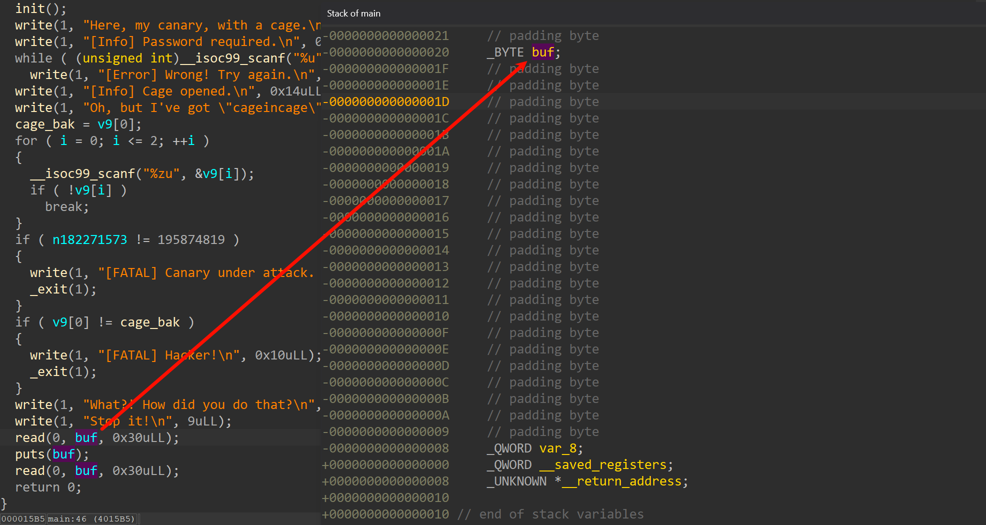Viewport: 986px width, 525px height.
Task: Click the "[FATAL] Canary under attack" string
Action: 206,272
